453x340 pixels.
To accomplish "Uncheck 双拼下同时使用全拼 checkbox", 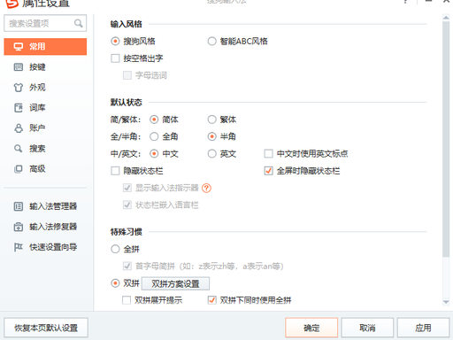I will tap(211, 300).
